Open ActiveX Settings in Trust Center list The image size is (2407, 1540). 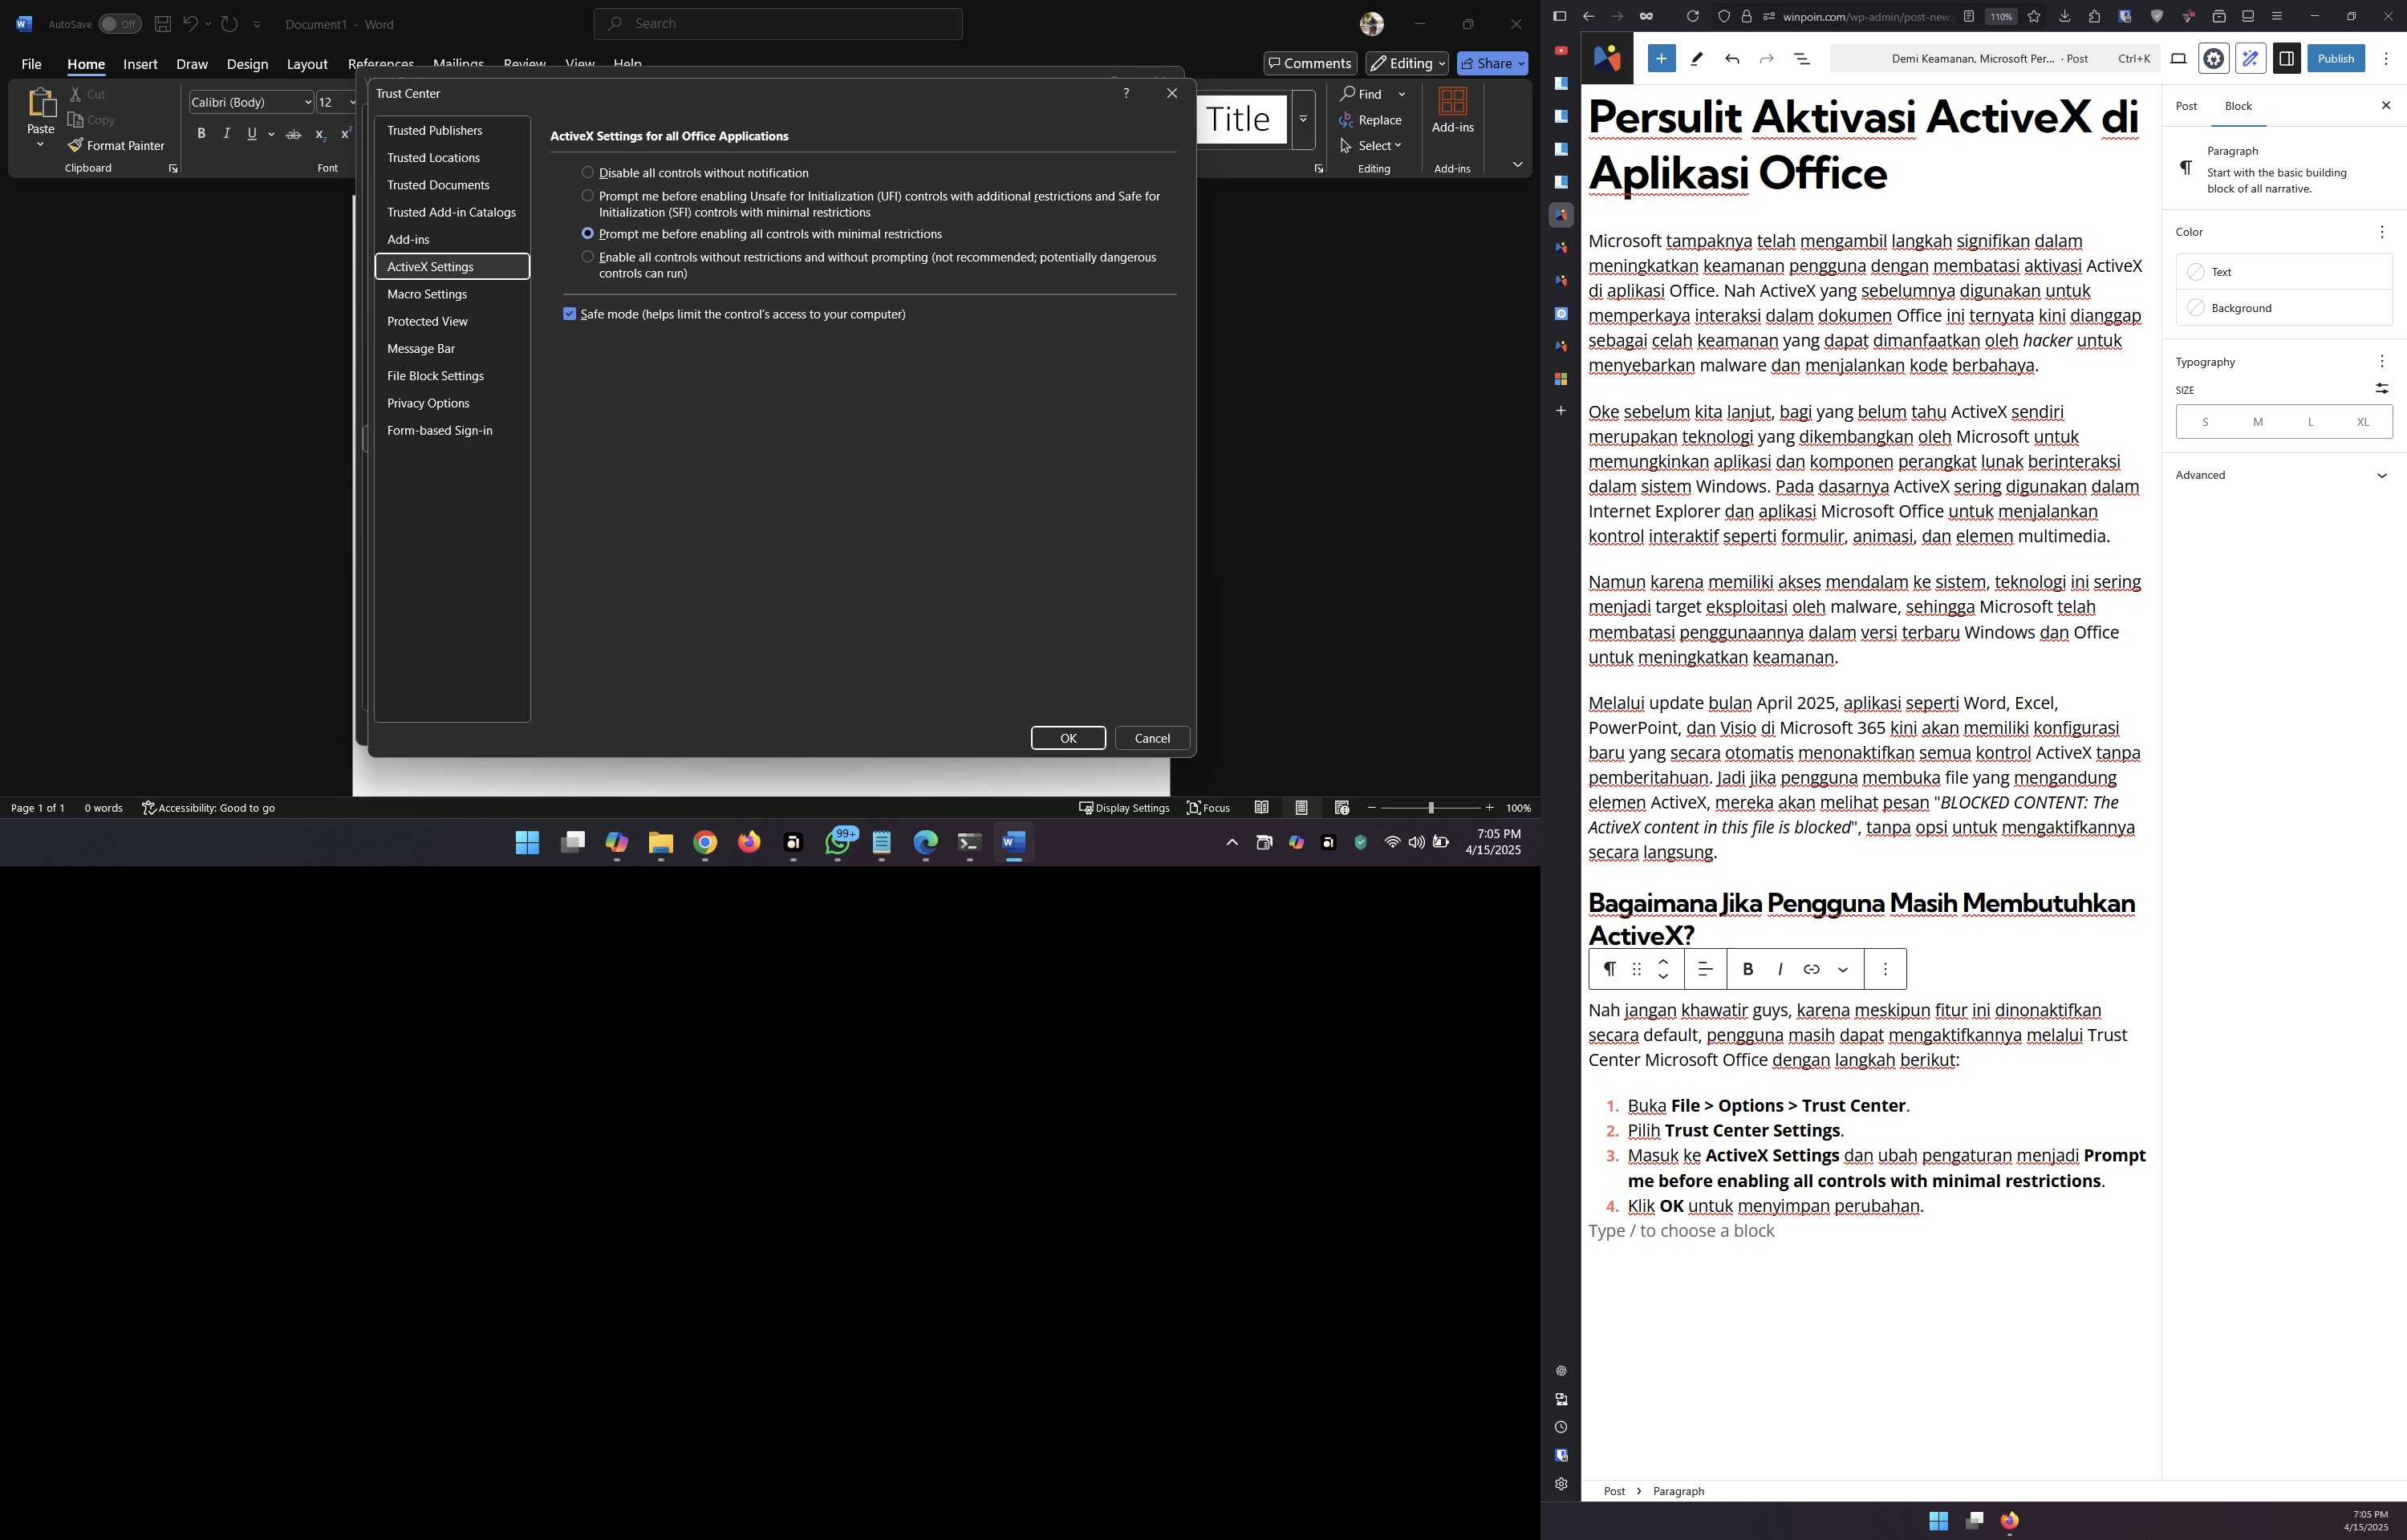pyautogui.click(x=452, y=267)
